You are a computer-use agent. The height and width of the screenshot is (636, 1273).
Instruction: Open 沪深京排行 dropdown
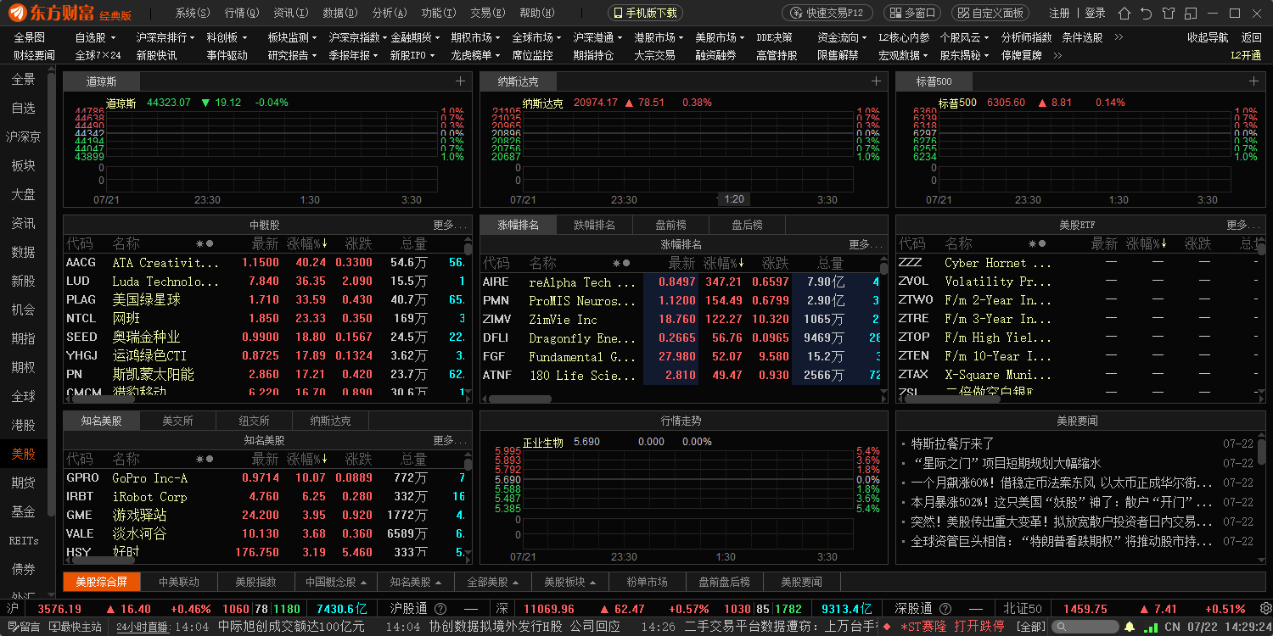pos(165,37)
